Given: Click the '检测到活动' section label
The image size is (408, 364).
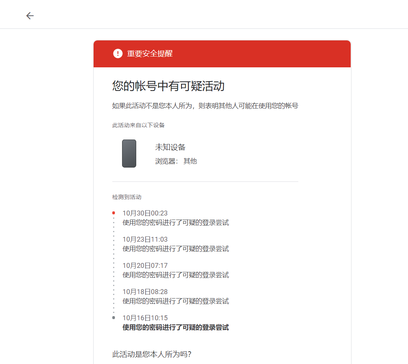Looking at the screenshot, I should pyautogui.click(x=127, y=197).
